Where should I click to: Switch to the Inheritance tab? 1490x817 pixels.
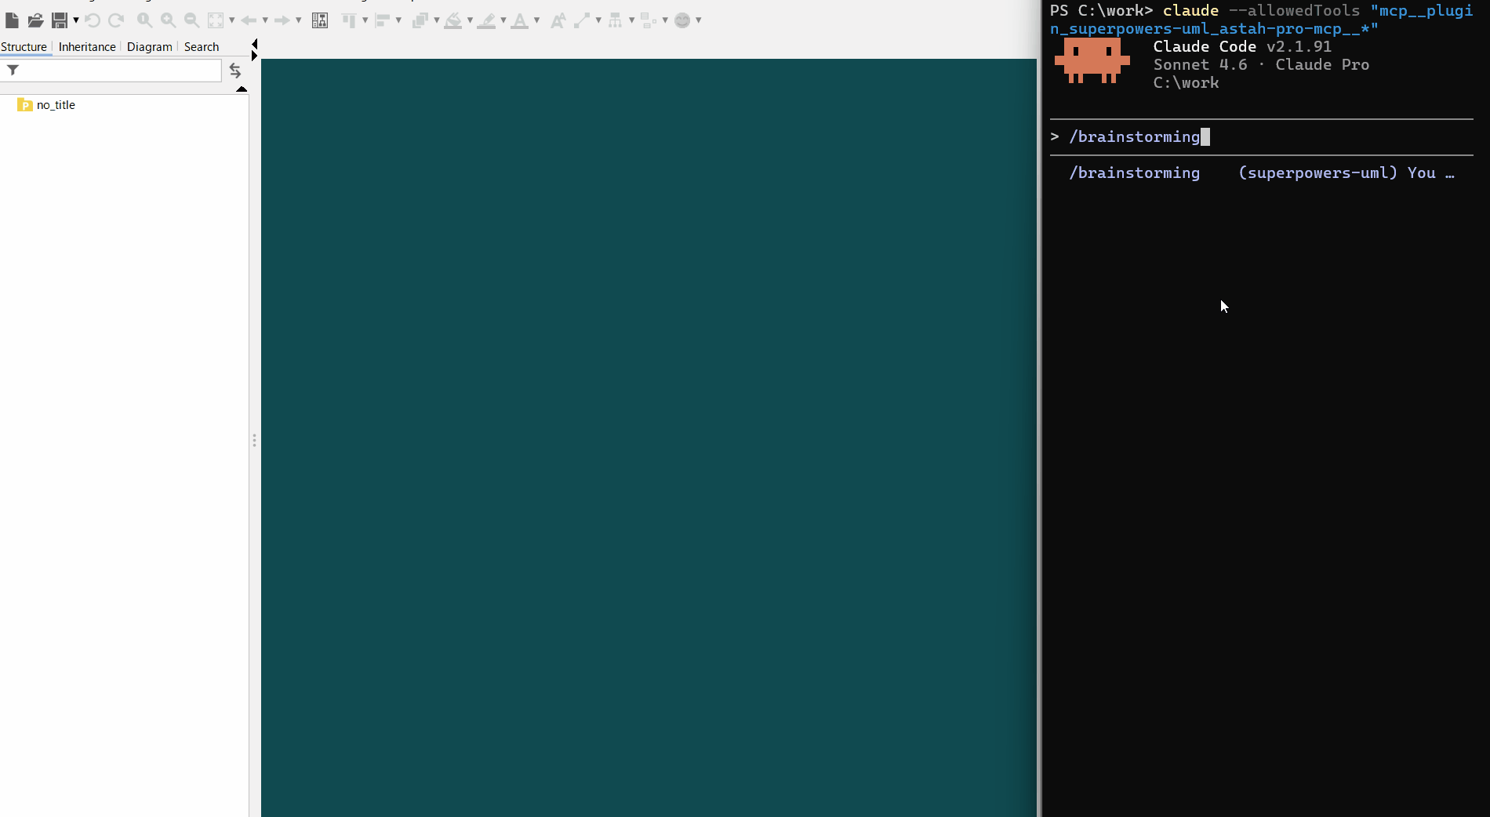coord(87,47)
